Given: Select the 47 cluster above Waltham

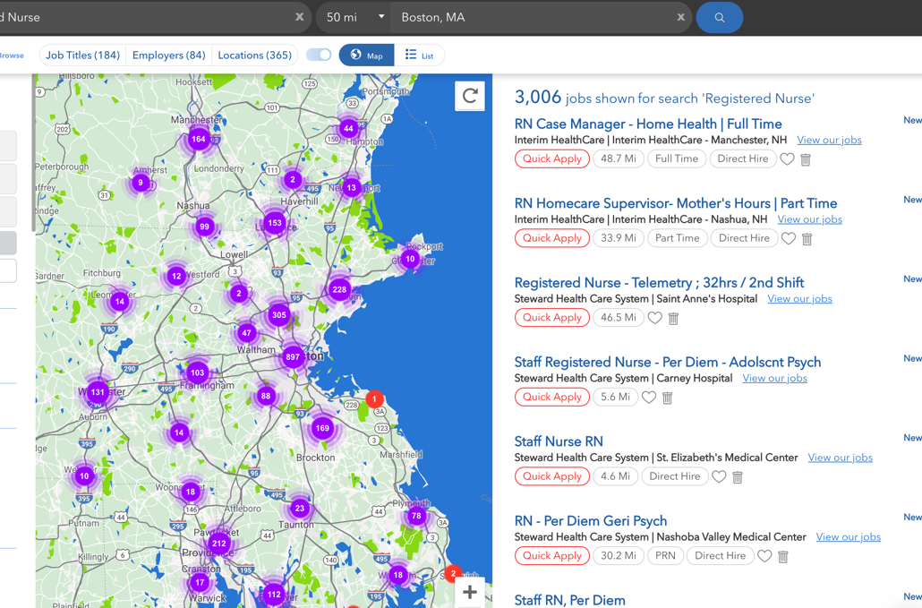Looking at the screenshot, I should coord(246,333).
